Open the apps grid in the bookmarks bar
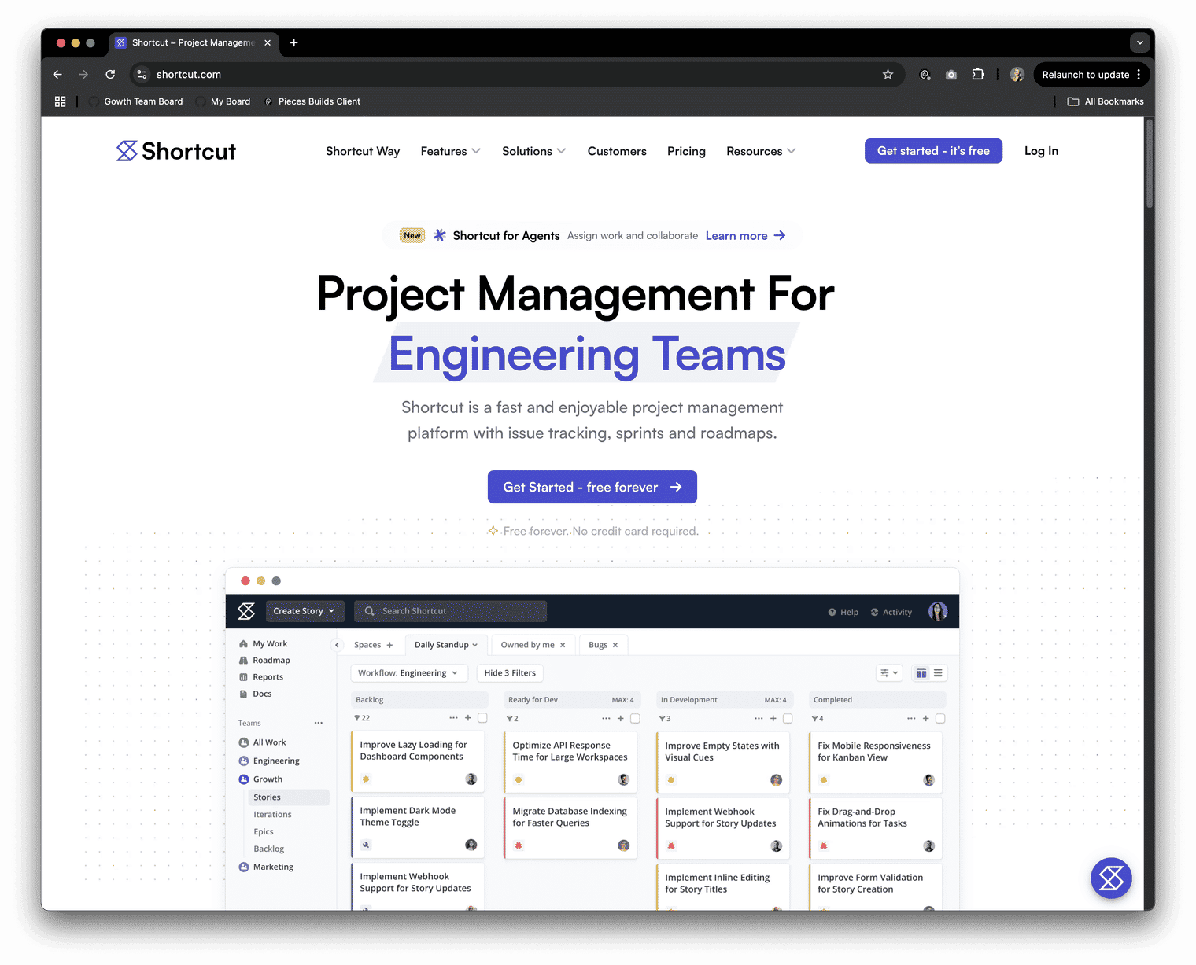Image resolution: width=1196 pixels, height=965 pixels. [x=60, y=101]
